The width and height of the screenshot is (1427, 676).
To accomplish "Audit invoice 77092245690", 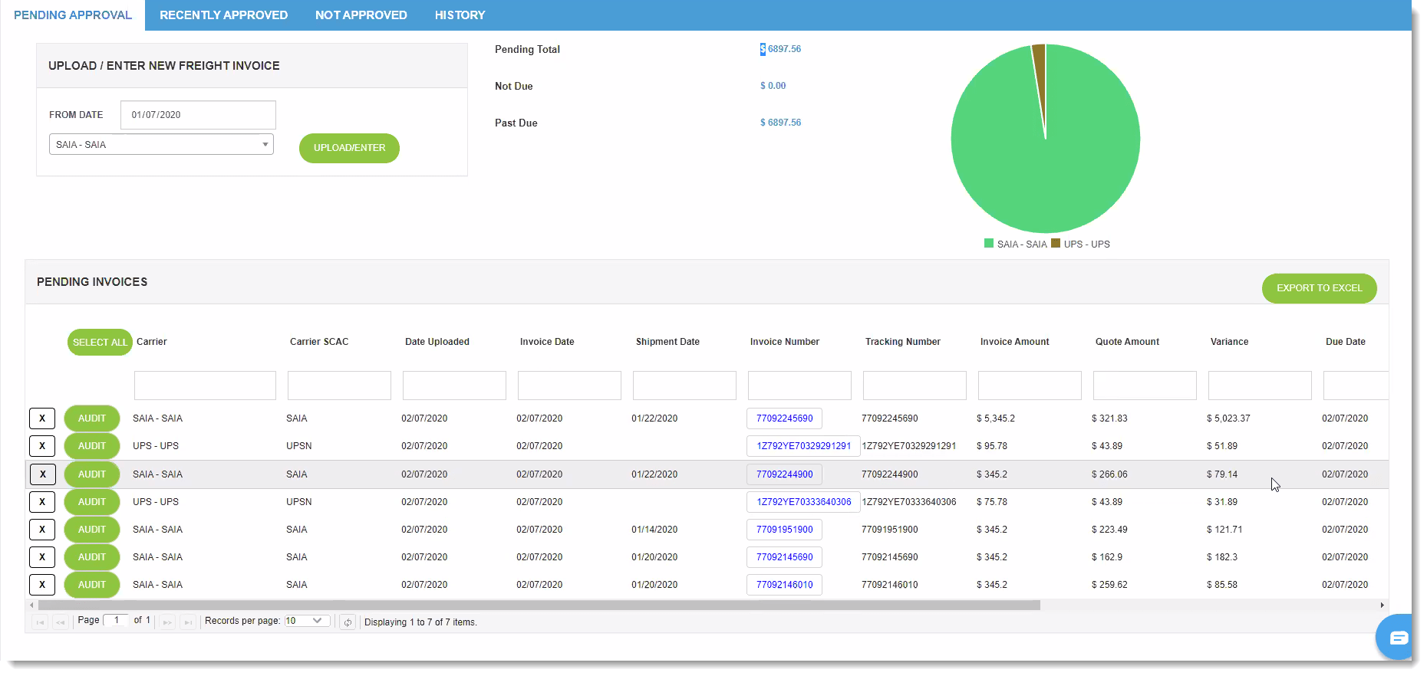I will (x=92, y=418).
